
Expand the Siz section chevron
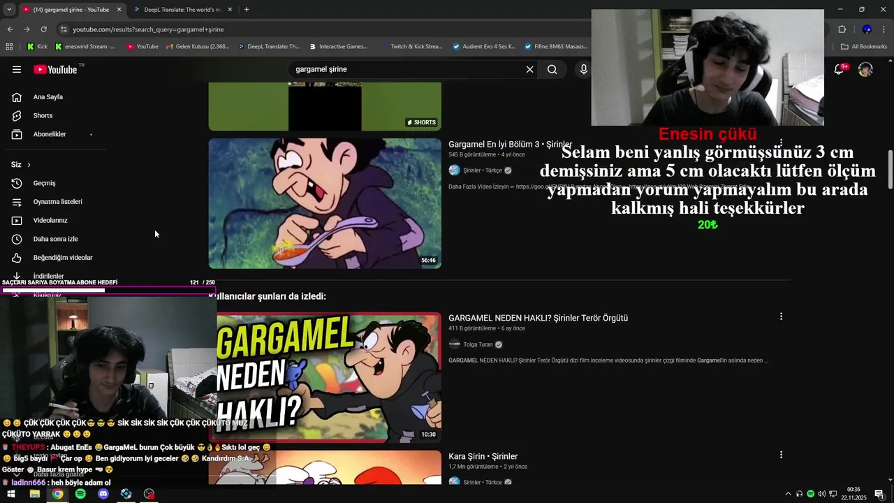click(x=29, y=165)
